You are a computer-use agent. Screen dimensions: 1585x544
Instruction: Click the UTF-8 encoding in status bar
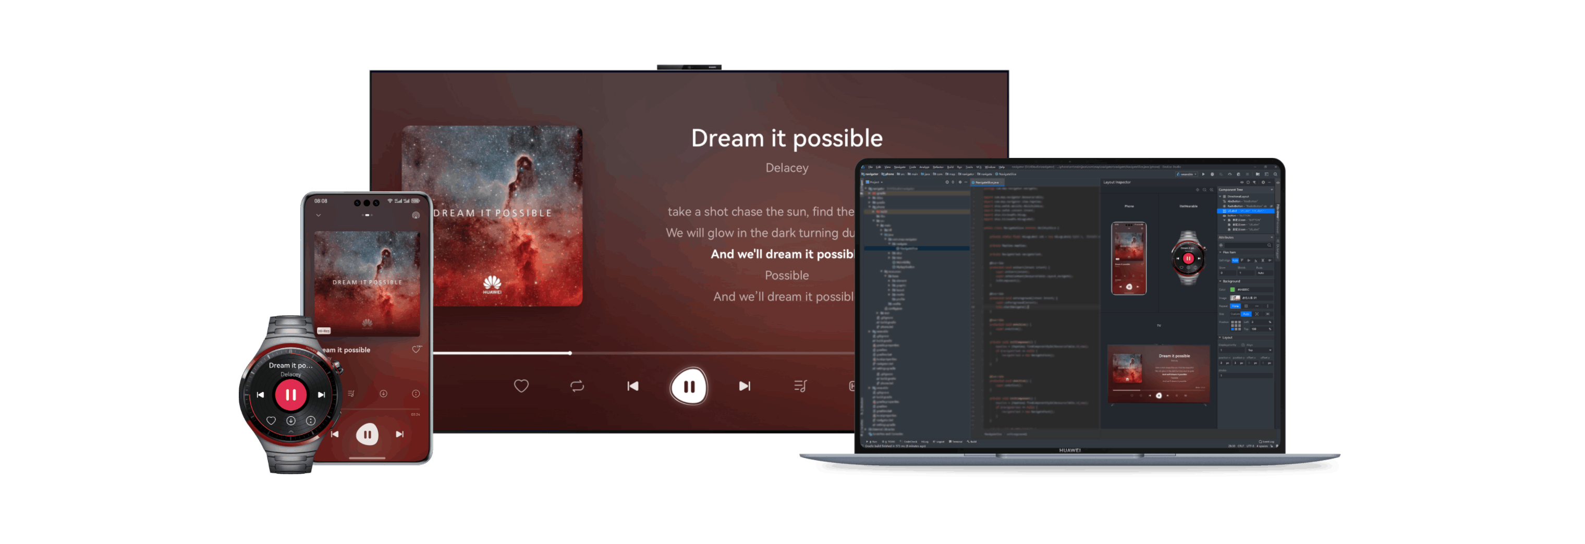tap(1251, 446)
